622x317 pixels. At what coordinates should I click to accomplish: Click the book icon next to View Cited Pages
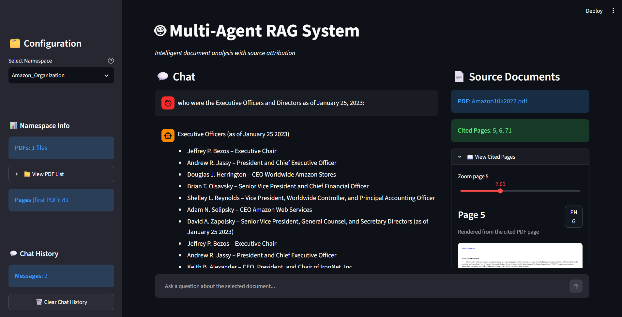470,157
